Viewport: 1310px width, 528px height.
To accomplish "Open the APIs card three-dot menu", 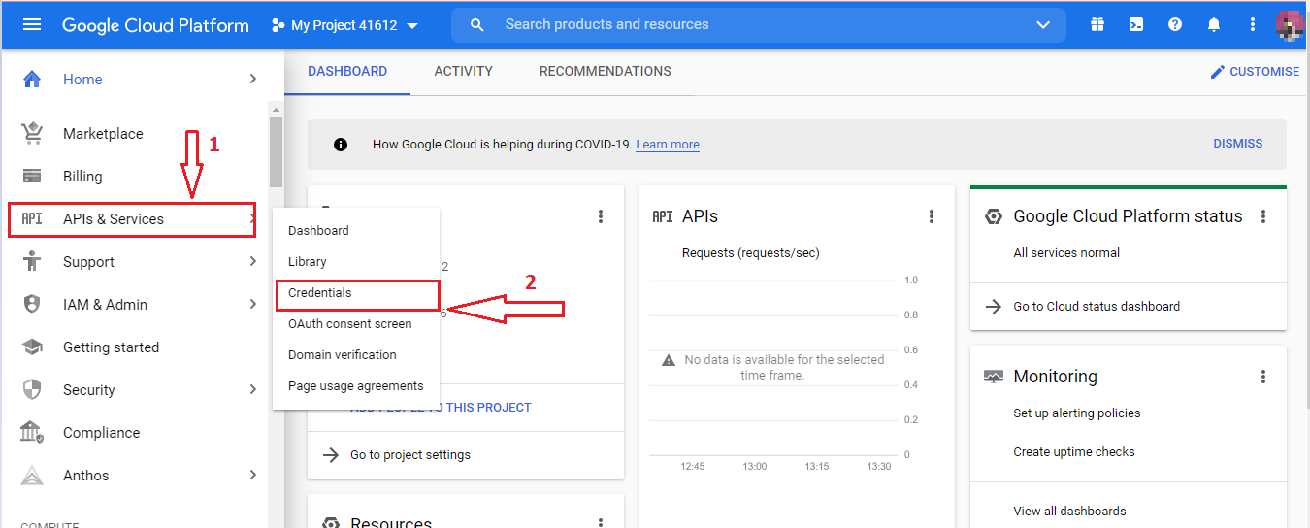I will coord(932,216).
